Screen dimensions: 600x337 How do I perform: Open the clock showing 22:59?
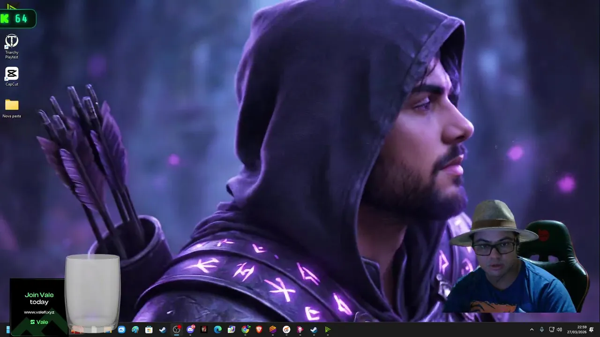tap(577, 330)
